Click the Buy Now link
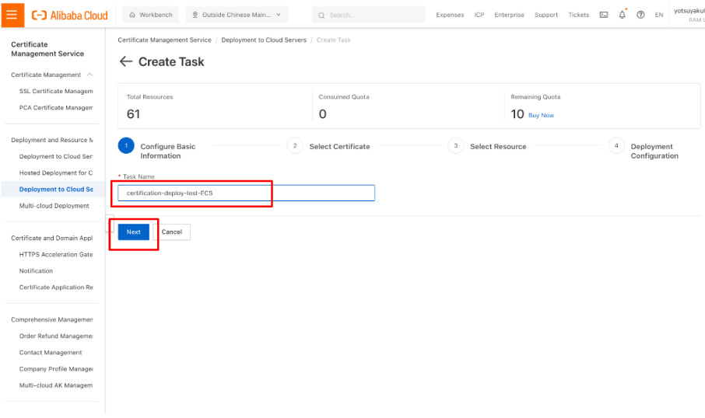The image size is (705, 418). tap(541, 116)
